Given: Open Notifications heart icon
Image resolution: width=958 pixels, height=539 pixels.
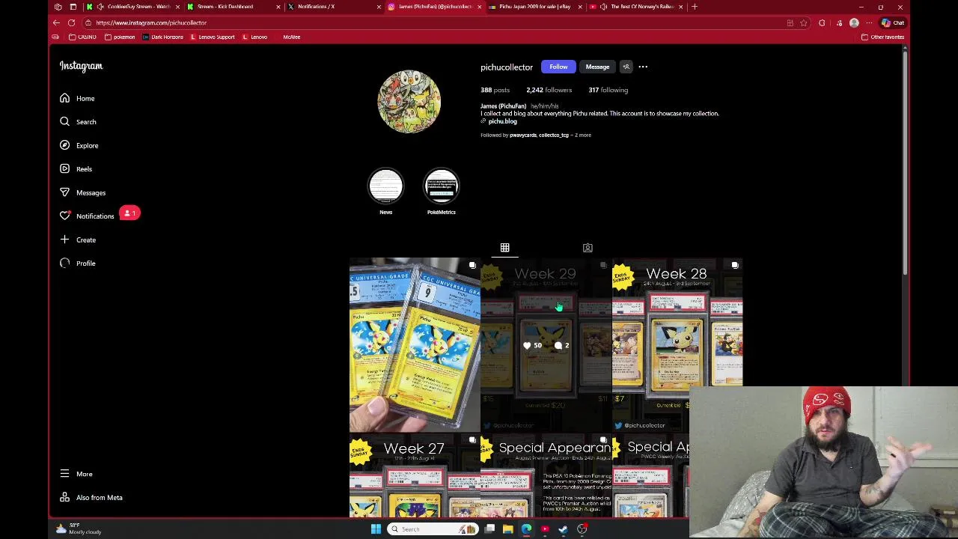Looking at the screenshot, I should [65, 216].
